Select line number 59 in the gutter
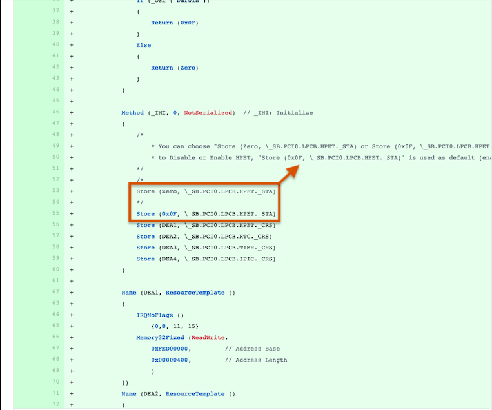 56,258
